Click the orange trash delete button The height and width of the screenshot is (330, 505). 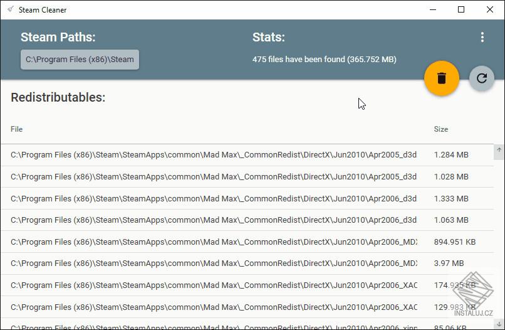coord(442,78)
